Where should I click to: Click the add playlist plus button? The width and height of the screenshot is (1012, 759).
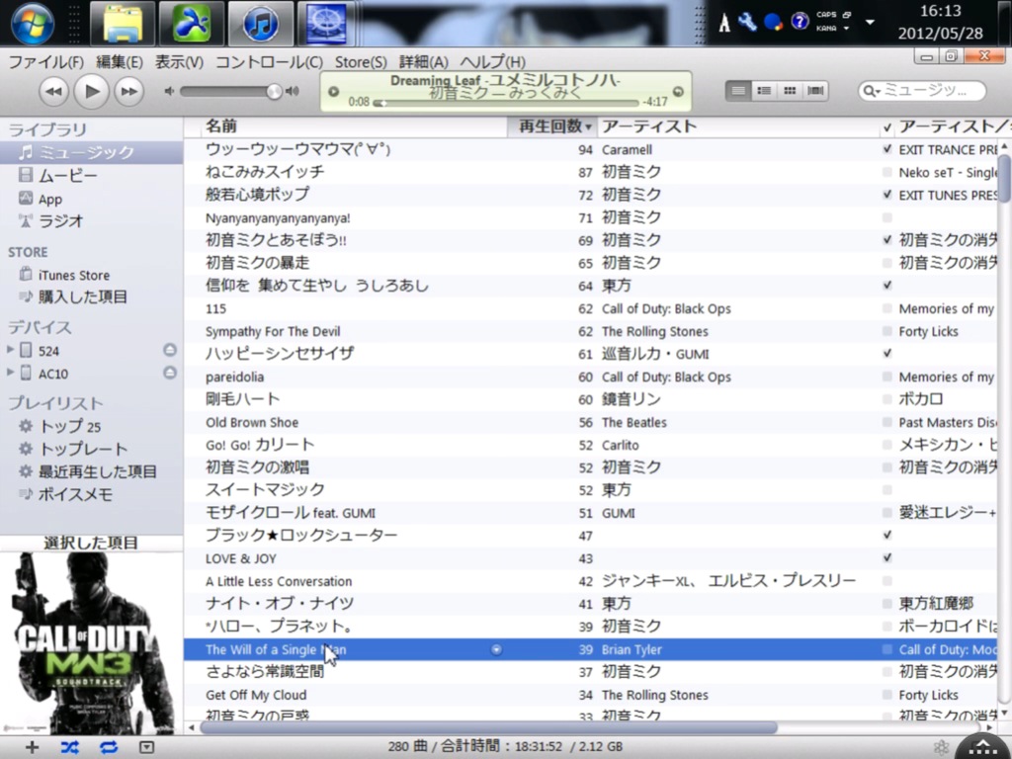[32, 747]
